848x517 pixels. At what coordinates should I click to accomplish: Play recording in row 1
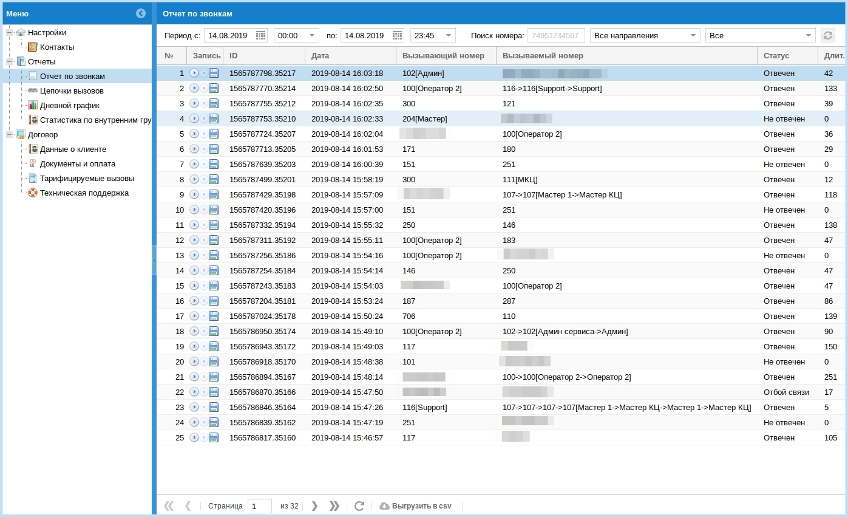(194, 73)
